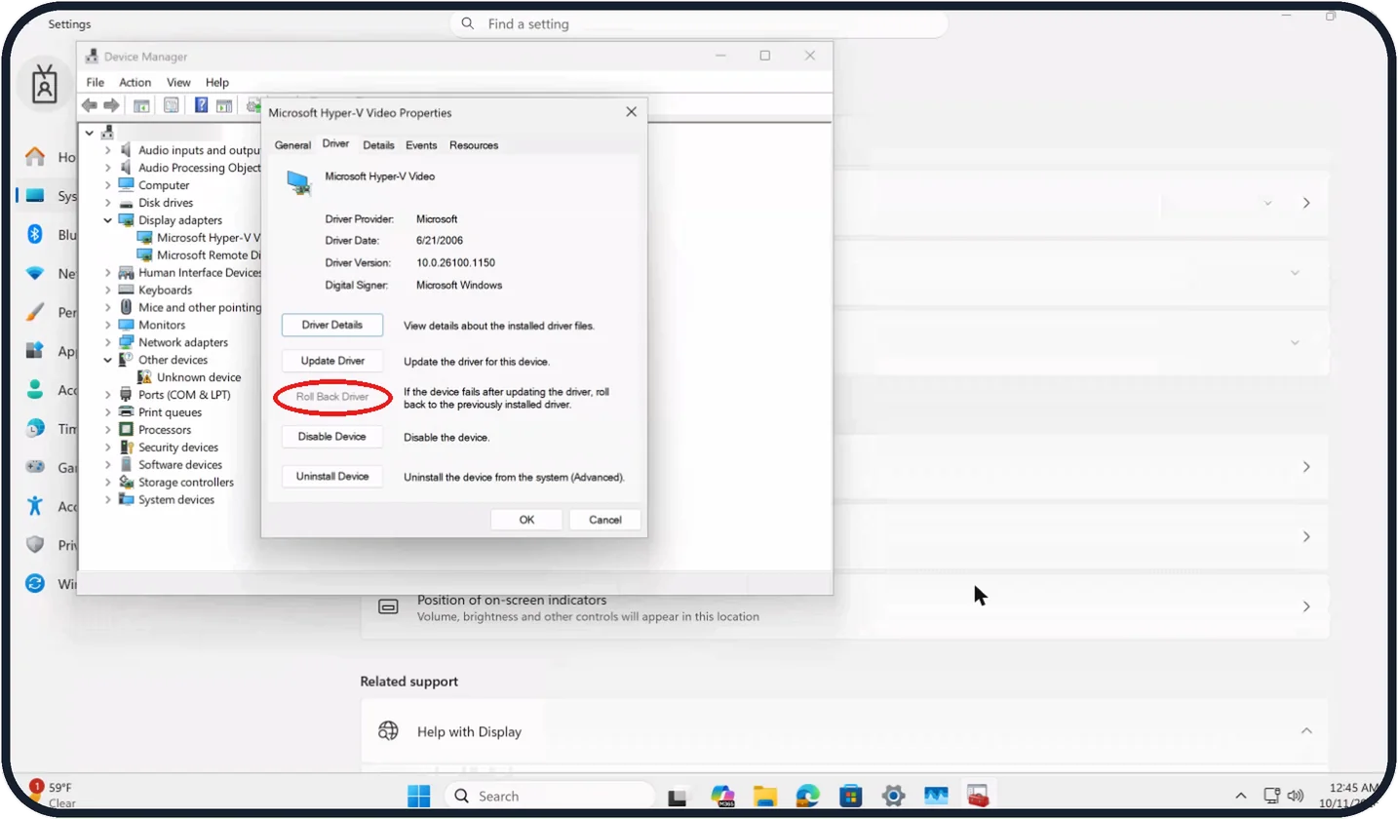
Task: Click the Processors chip icon
Action: tap(126, 430)
